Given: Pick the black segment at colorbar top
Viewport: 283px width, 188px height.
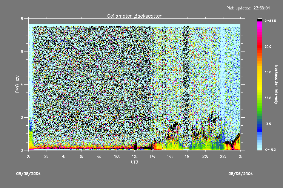Looking at the screenshot, I should (260, 20).
